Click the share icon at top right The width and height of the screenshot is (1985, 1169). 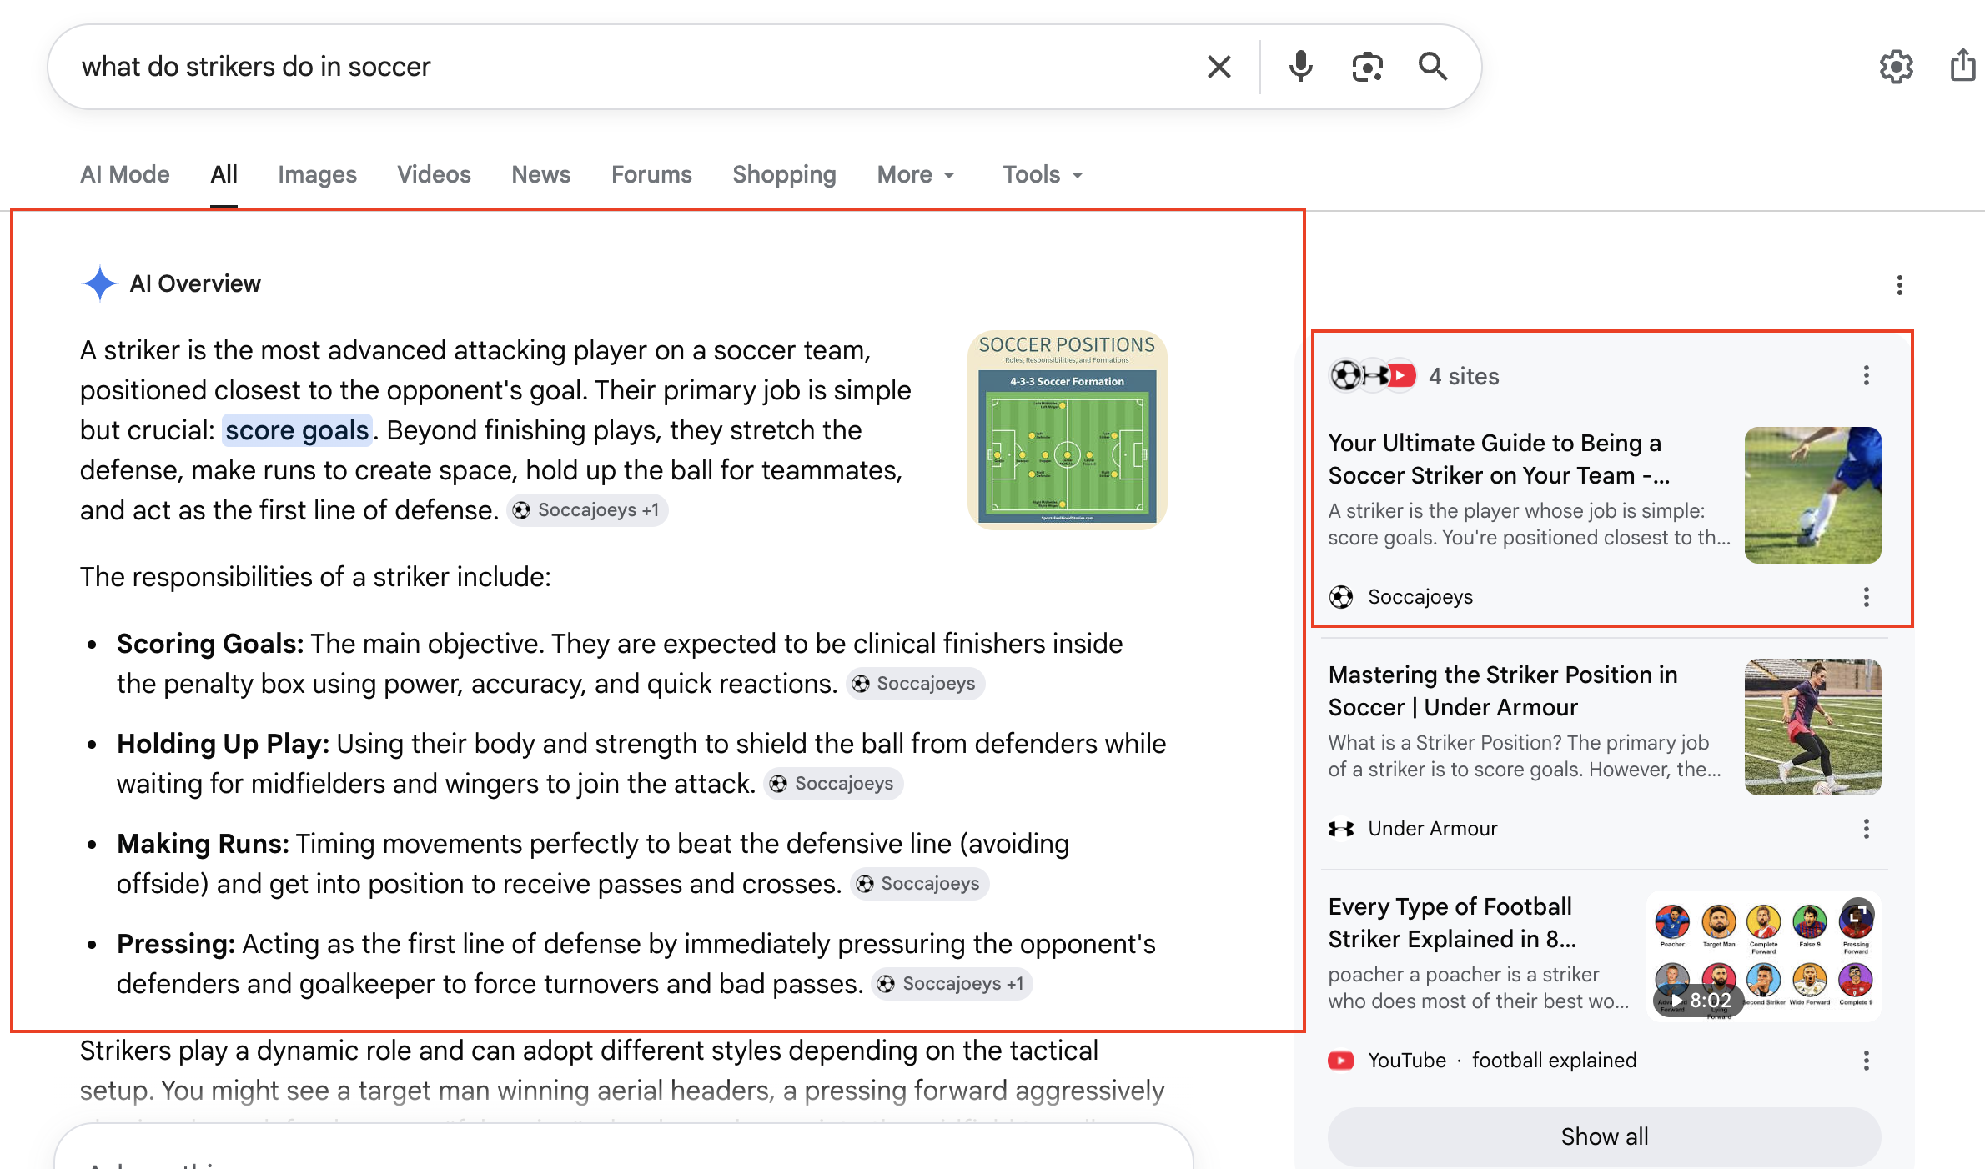click(x=1962, y=65)
